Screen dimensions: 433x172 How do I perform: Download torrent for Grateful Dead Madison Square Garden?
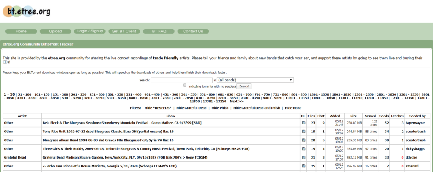(x=304, y=157)
